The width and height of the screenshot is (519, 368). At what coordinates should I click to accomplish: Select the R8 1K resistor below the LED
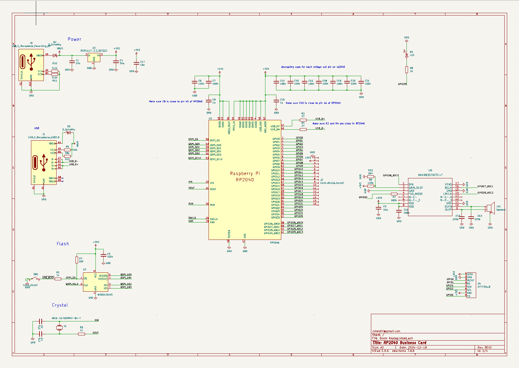407,70
